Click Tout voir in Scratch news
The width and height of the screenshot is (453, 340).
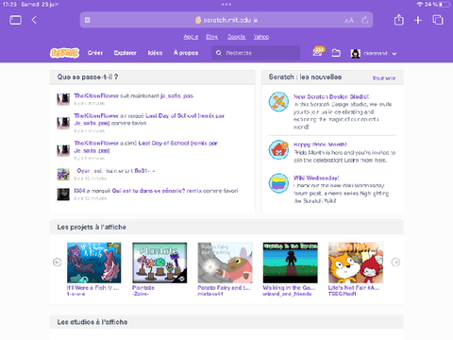[x=384, y=78]
